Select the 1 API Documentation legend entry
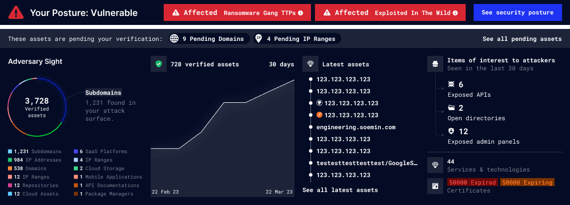Viewport: 570px width, 205px height. [106, 186]
